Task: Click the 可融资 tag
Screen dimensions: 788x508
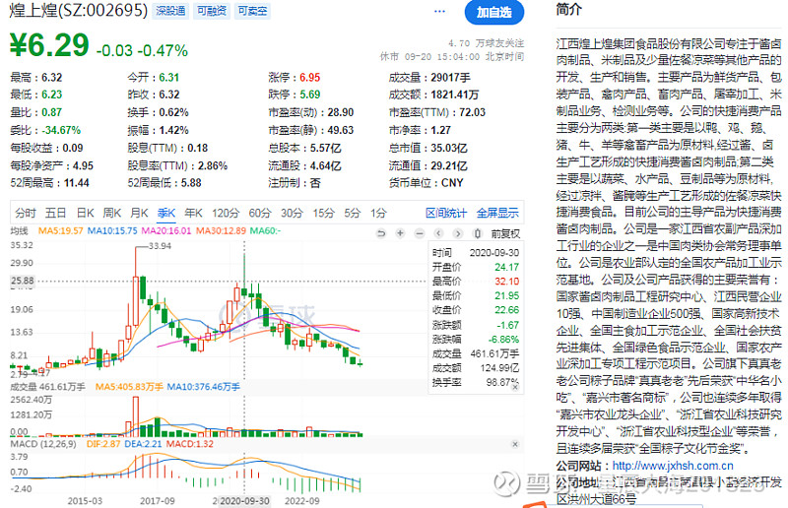Action: (212, 11)
